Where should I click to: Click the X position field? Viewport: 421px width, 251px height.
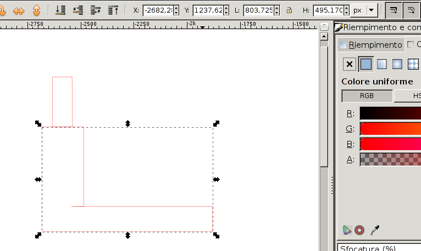[x=158, y=10]
